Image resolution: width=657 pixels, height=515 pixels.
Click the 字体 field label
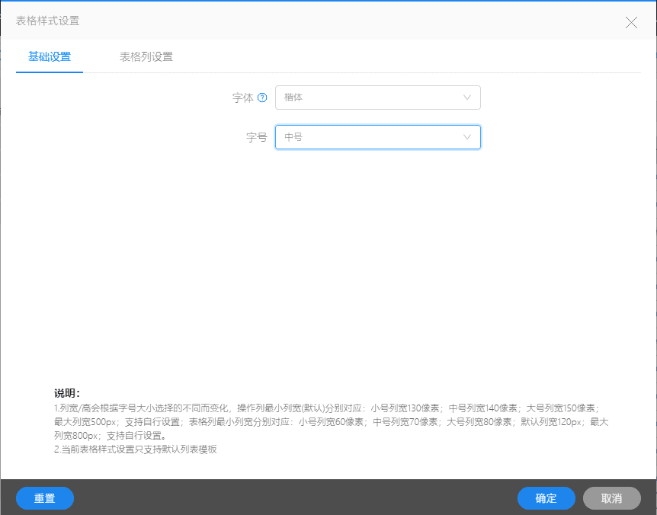(x=243, y=98)
